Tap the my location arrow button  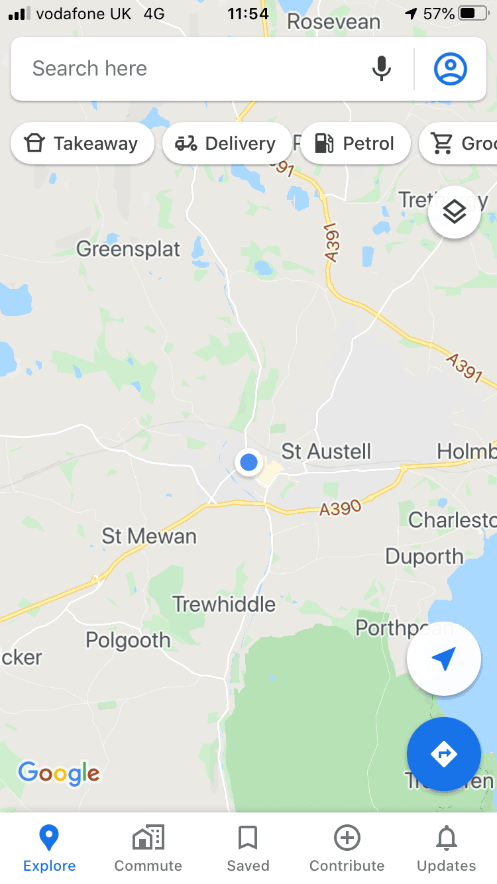click(x=444, y=659)
